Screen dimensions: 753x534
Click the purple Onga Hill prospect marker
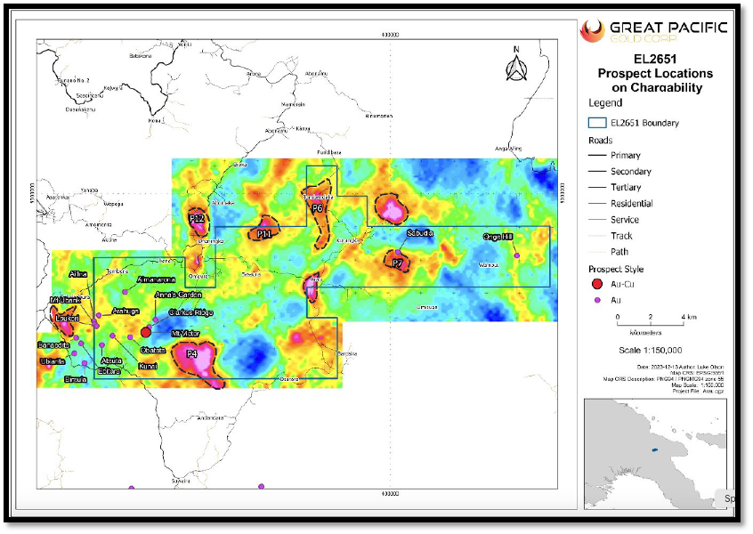[517, 255]
